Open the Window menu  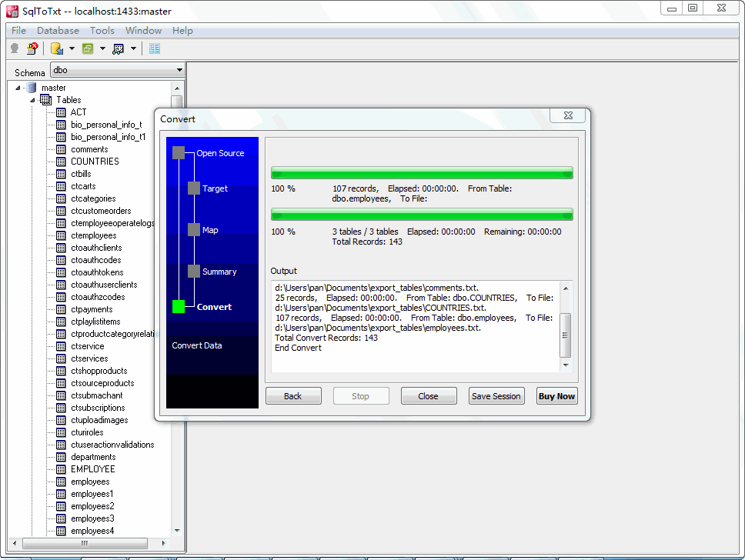[x=143, y=31]
